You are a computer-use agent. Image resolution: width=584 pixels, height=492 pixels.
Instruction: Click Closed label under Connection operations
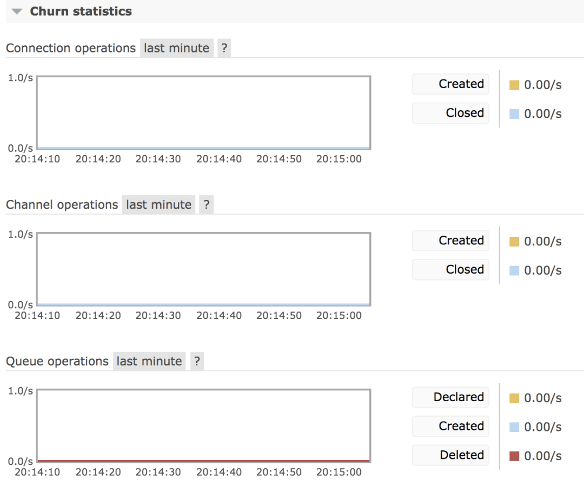click(x=450, y=113)
